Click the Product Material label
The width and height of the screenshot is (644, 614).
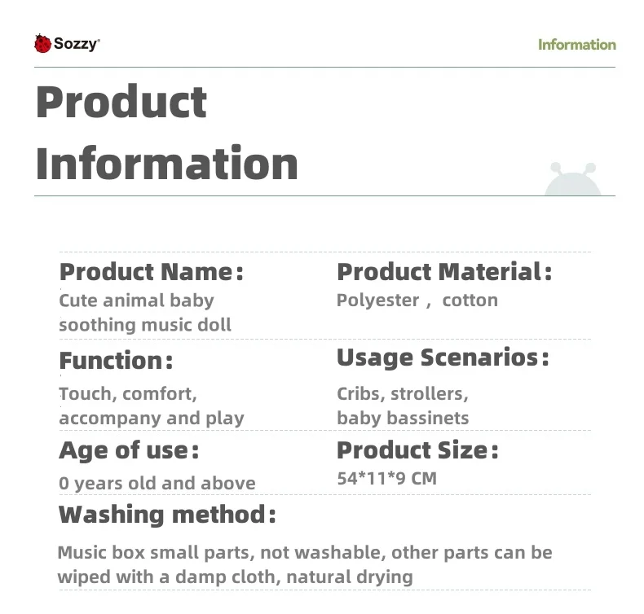click(x=444, y=272)
